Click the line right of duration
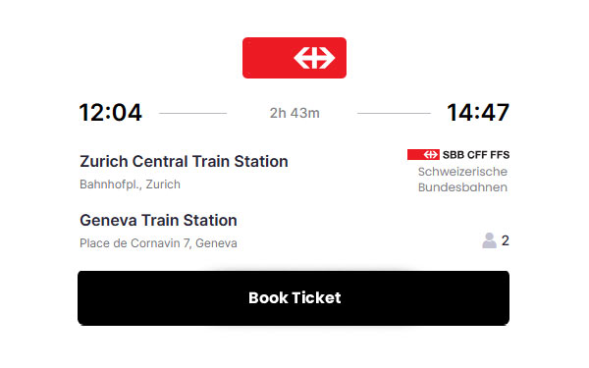Screen dimensions: 589x368 [x=394, y=113]
